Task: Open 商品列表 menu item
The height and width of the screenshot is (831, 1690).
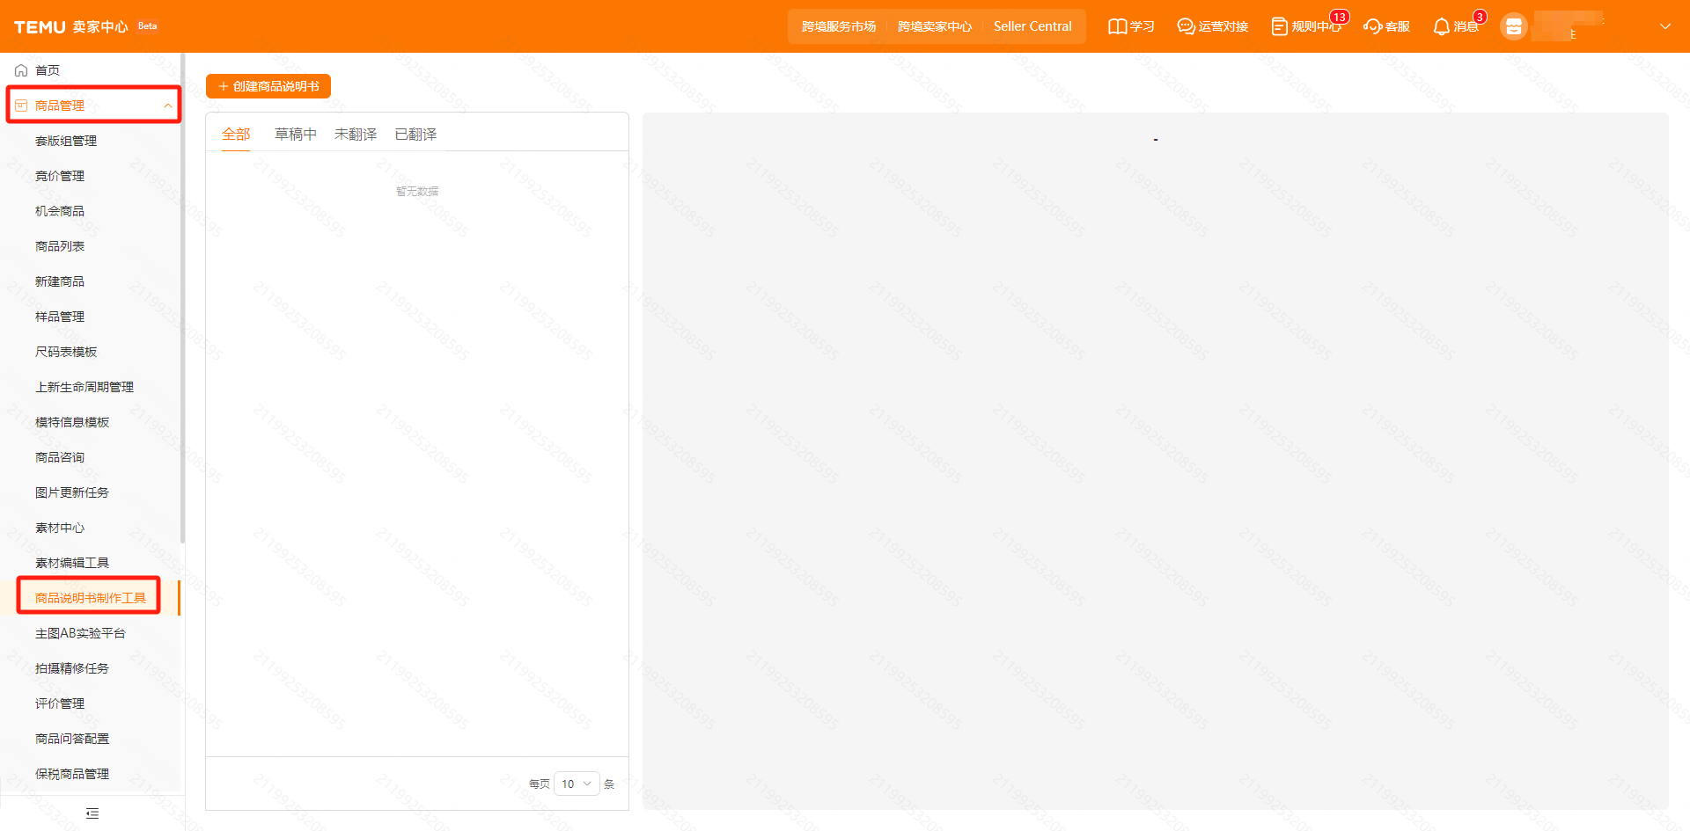Action: [60, 246]
